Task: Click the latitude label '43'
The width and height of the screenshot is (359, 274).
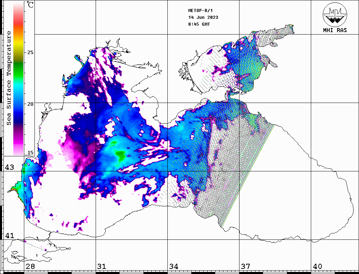Action: pyautogui.click(x=10, y=167)
